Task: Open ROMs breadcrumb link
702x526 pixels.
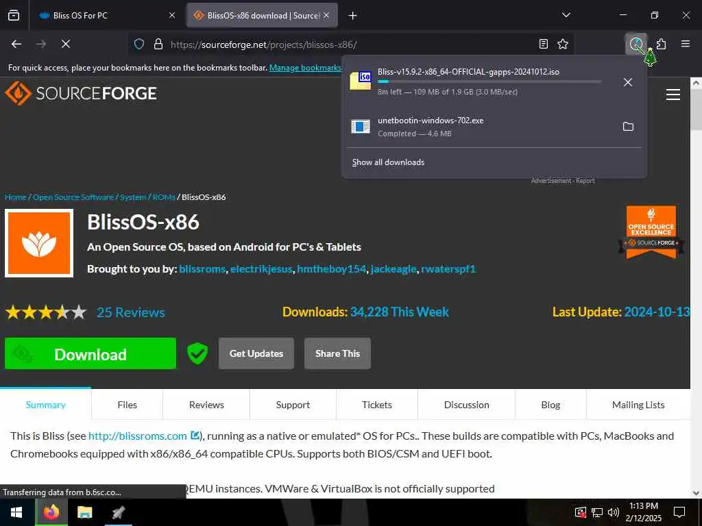Action: tap(164, 197)
